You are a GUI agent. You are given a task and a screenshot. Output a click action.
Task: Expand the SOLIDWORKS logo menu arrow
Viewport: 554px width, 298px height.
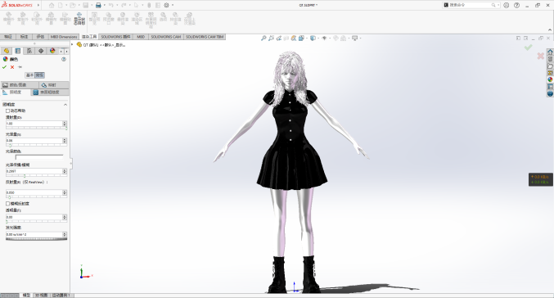(x=38, y=5)
